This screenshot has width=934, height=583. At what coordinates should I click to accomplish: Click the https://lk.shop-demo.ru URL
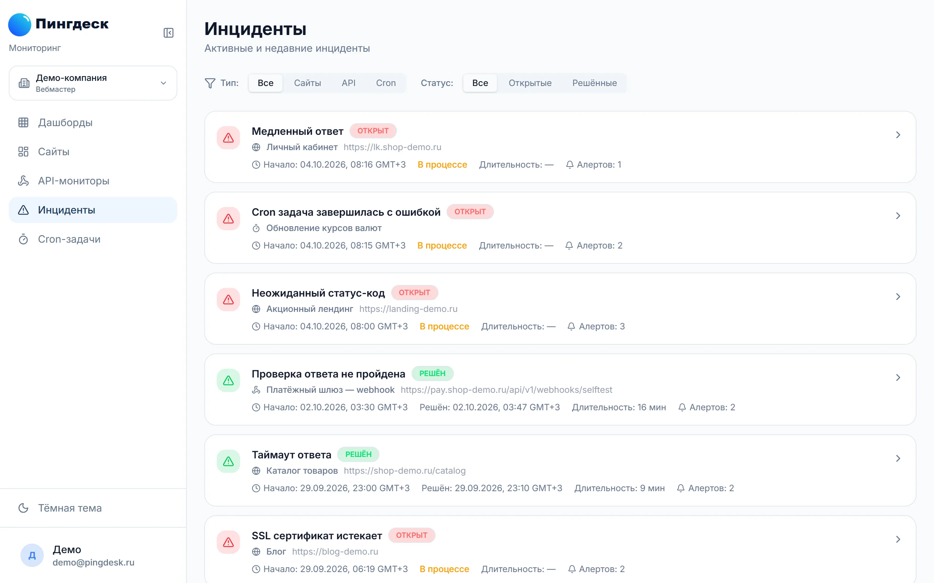(392, 147)
